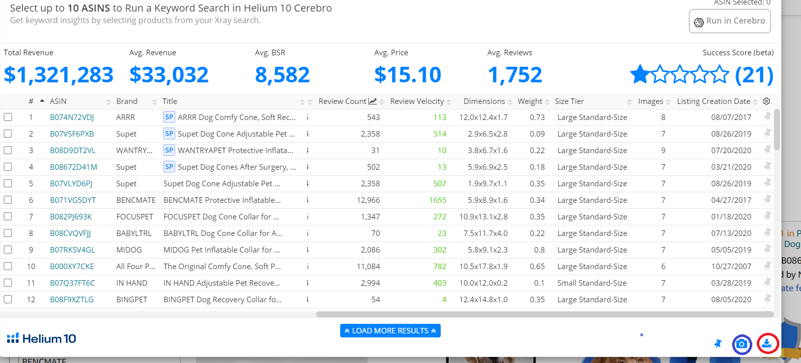Click review velocity value 1655
Image resolution: width=801 pixels, height=363 pixels.
coord(438,200)
